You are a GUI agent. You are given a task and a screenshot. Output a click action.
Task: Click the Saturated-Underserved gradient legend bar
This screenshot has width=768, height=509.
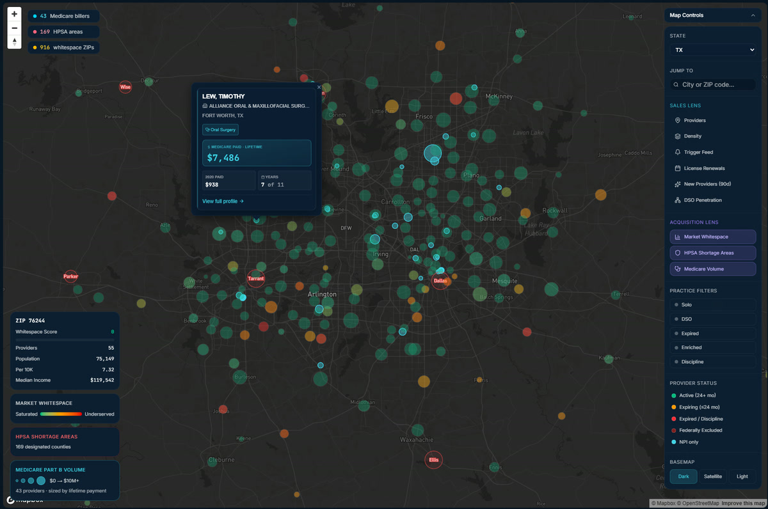click(61, 414)
